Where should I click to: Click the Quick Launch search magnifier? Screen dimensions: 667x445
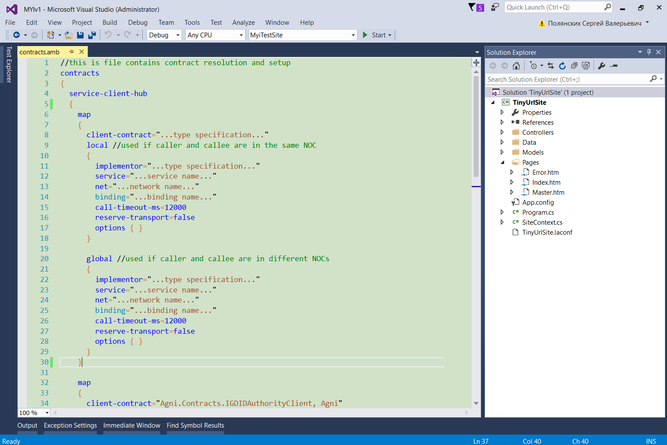[608, 7]
